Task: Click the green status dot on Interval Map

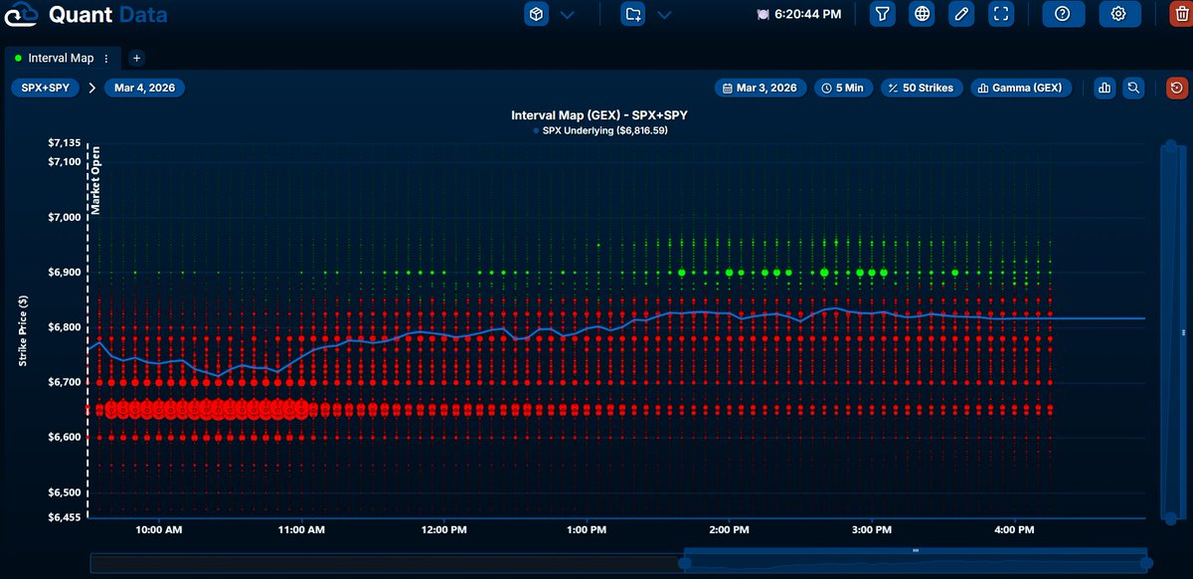Action: [18, 58]
